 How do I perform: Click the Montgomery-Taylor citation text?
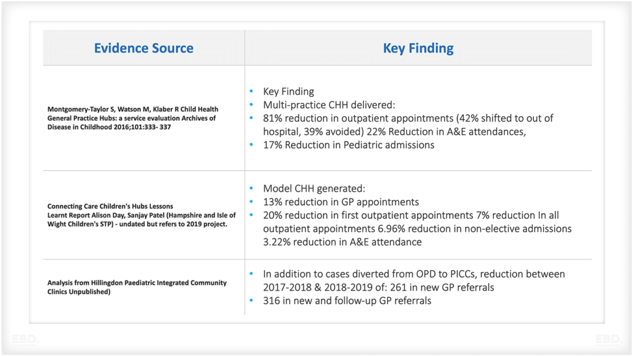tap(132, 118)
